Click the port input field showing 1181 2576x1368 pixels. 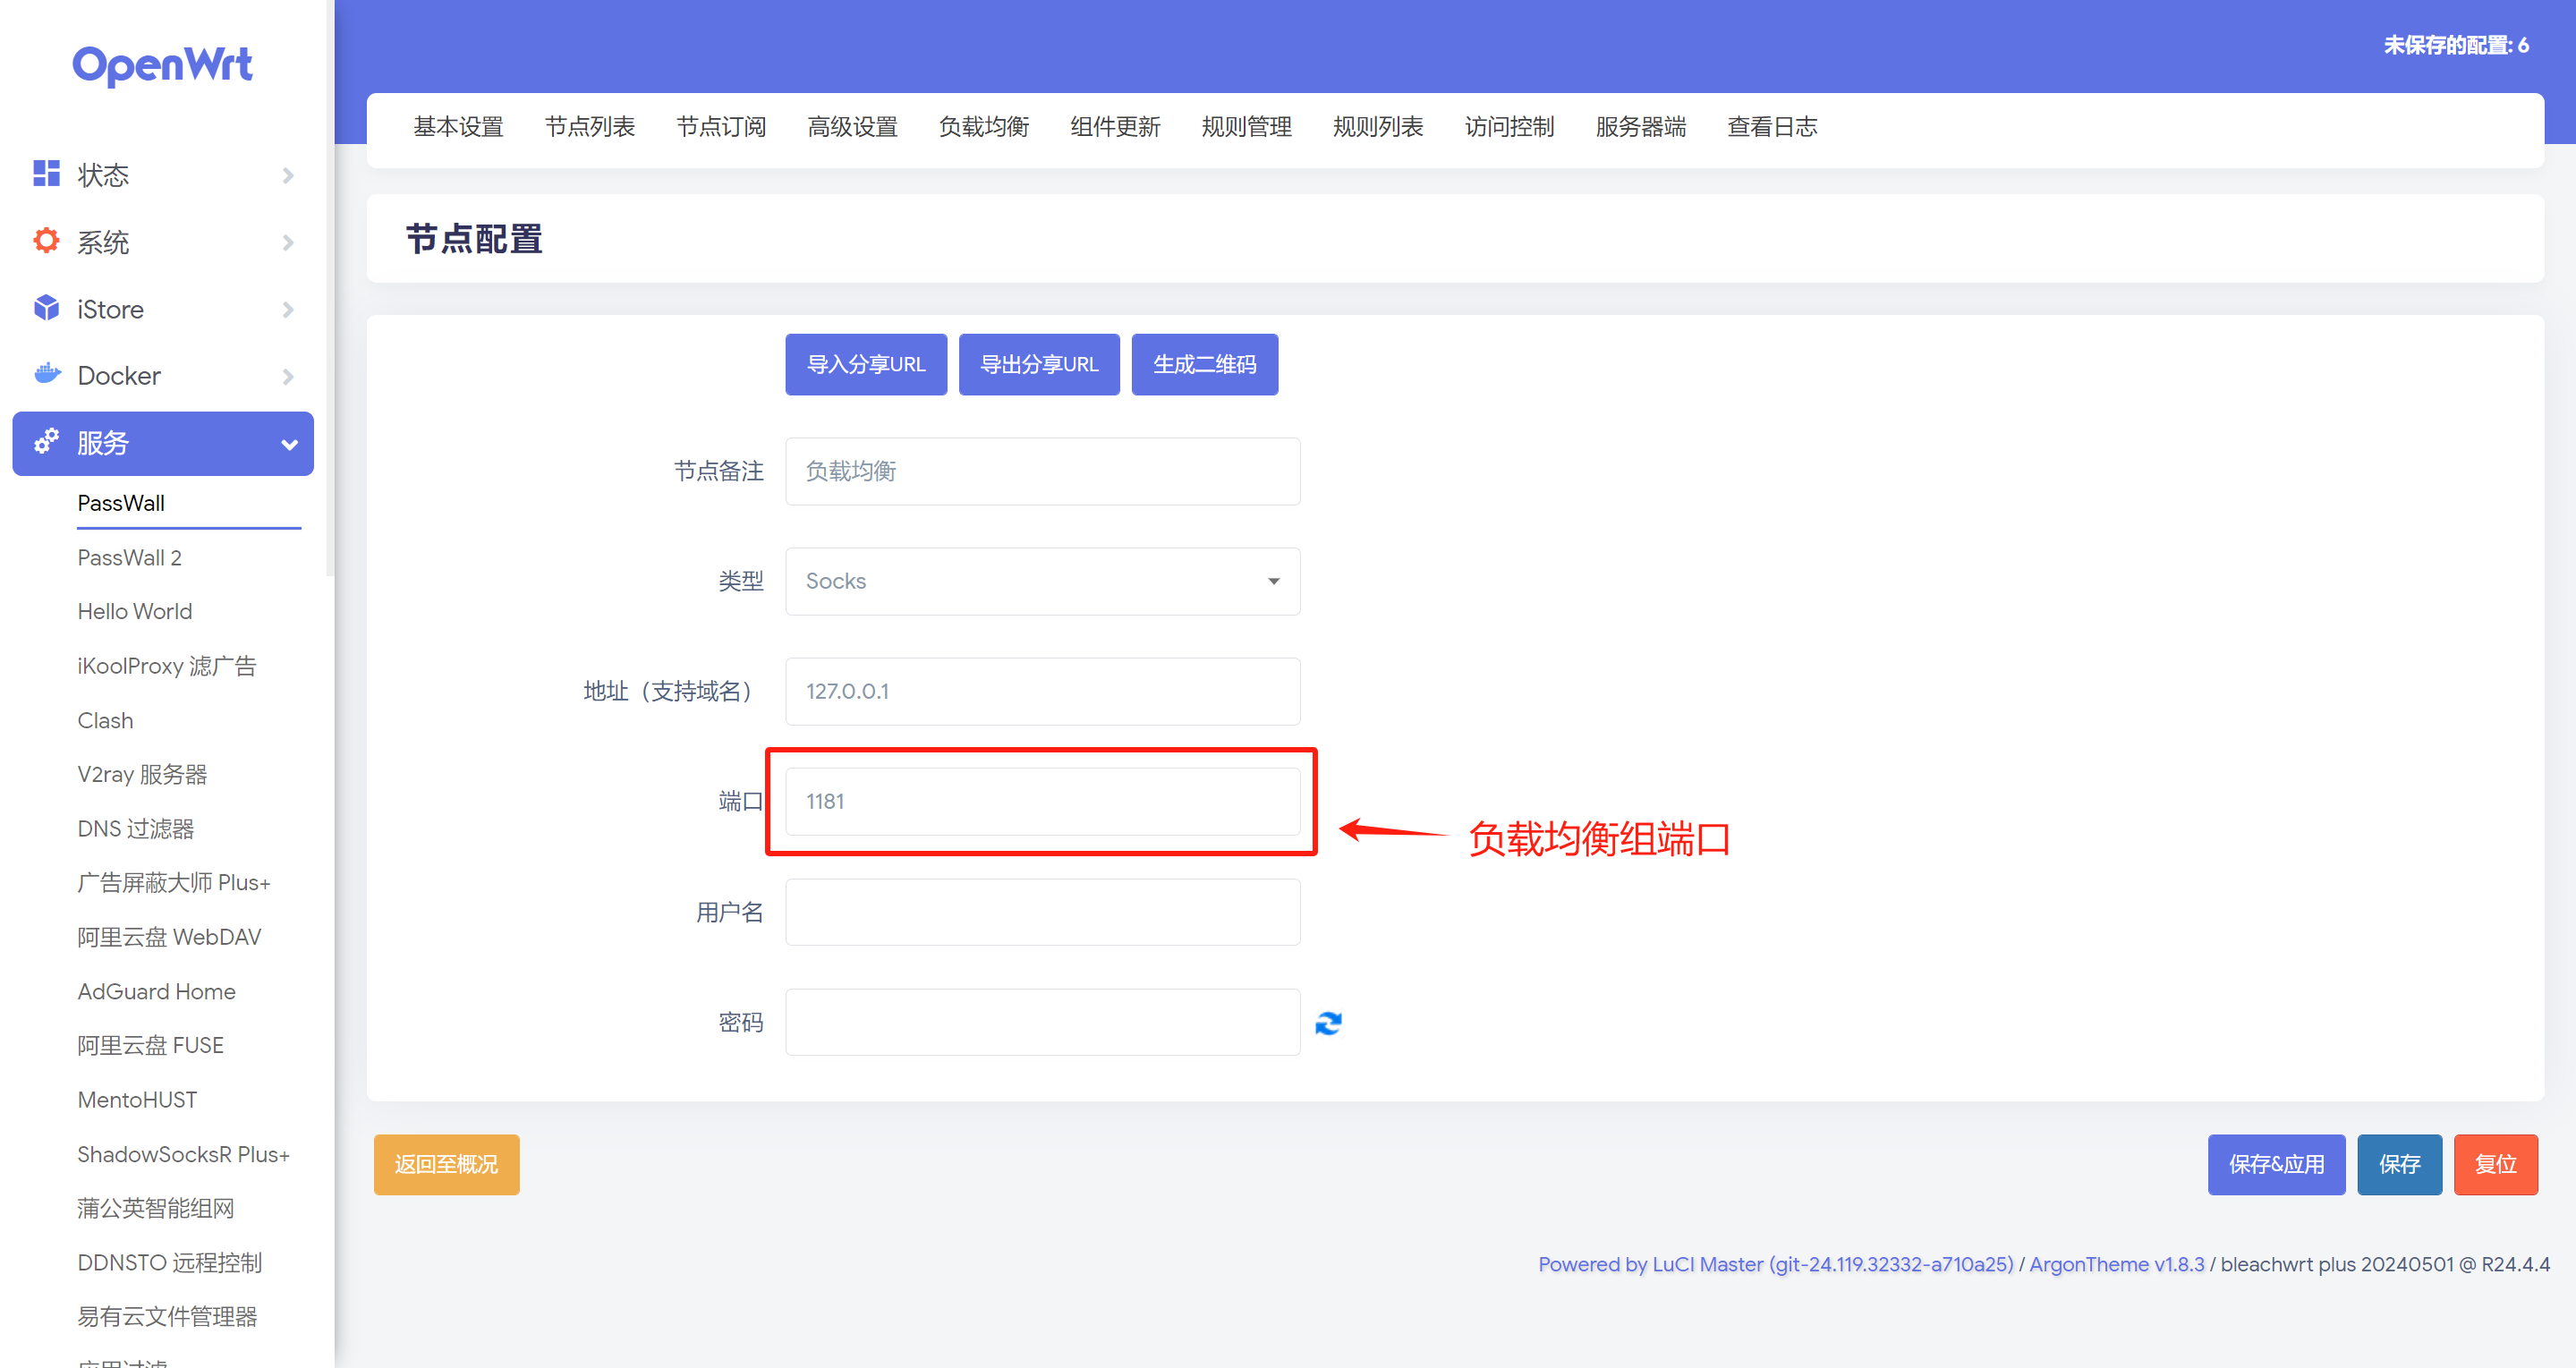tap(1042, 801)
